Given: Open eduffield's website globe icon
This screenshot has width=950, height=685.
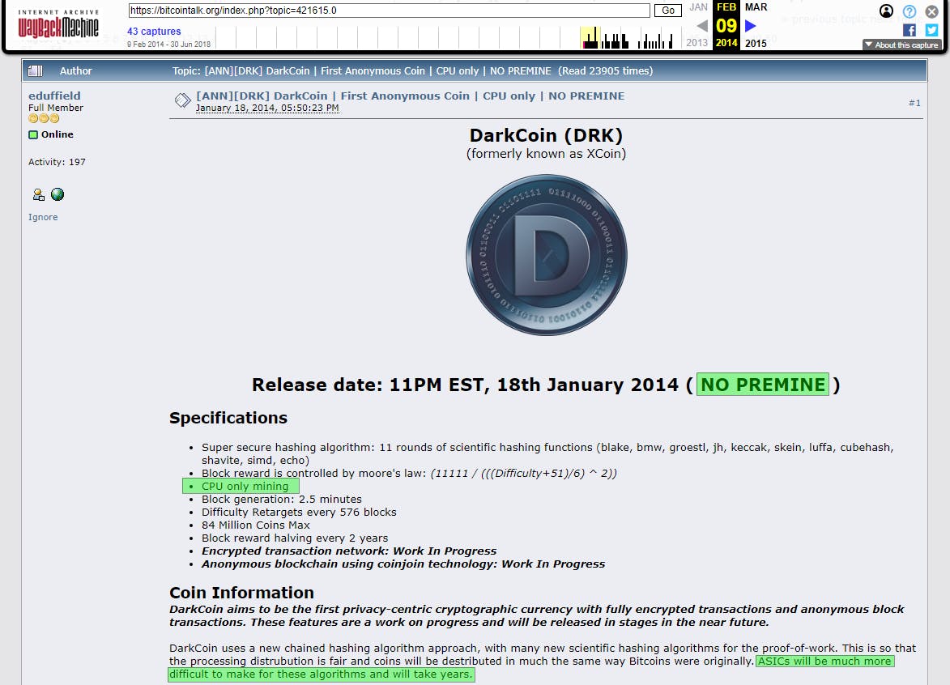Looking at the screenshot, I should click(x=58, y=194).
